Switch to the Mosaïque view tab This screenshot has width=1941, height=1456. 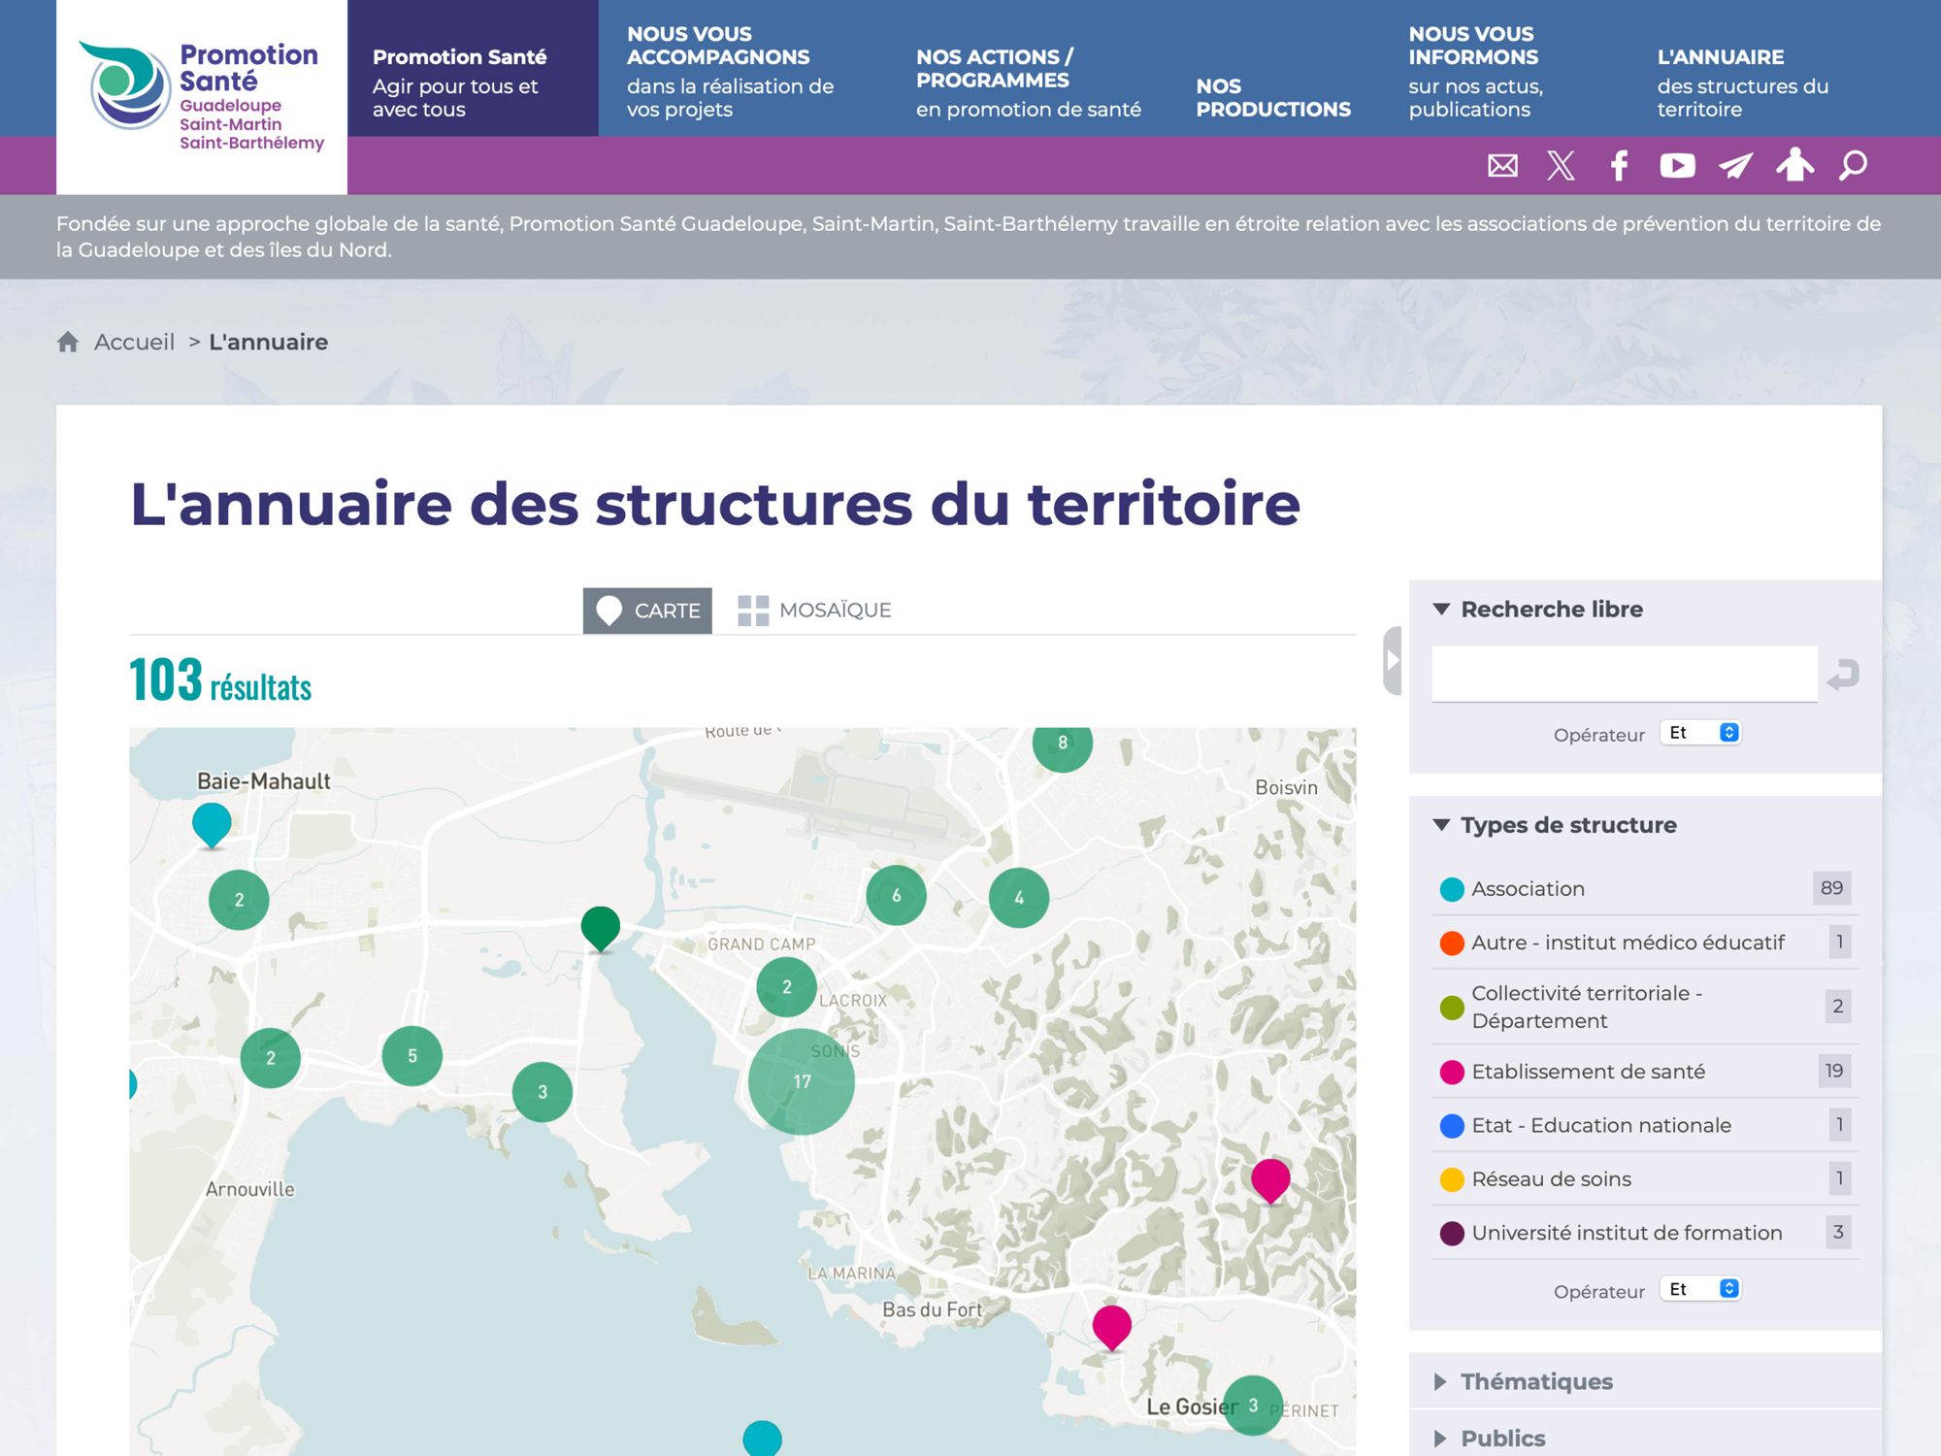(815, 611)
